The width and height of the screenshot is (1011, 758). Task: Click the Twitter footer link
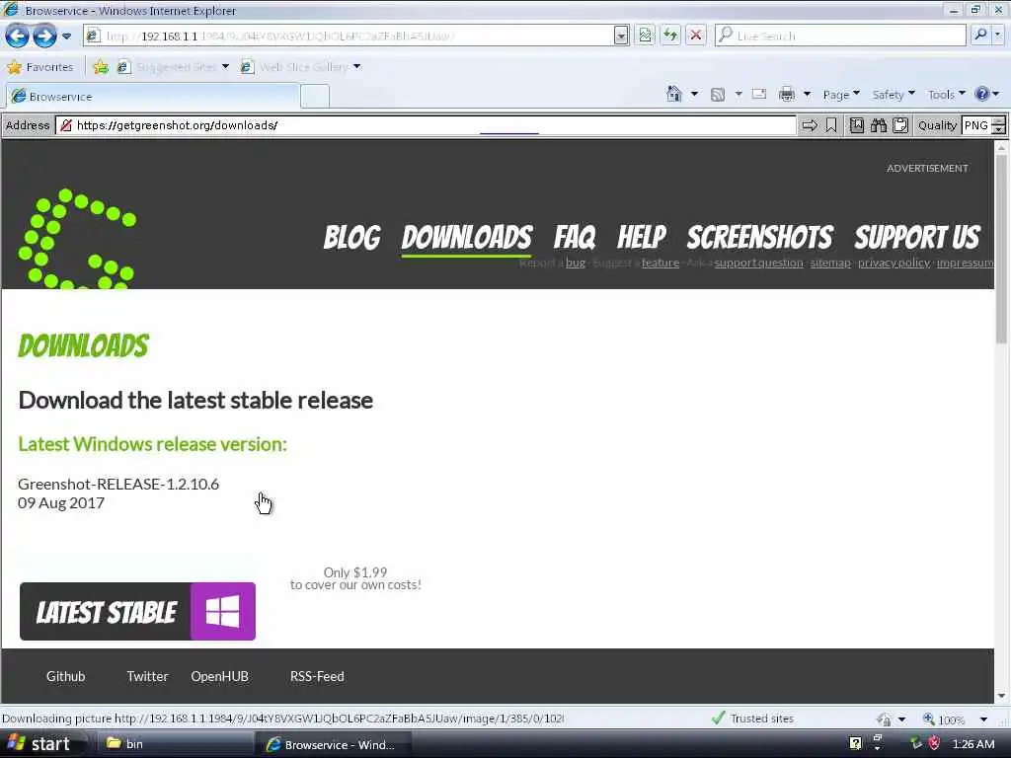click(x=147, y=676)
